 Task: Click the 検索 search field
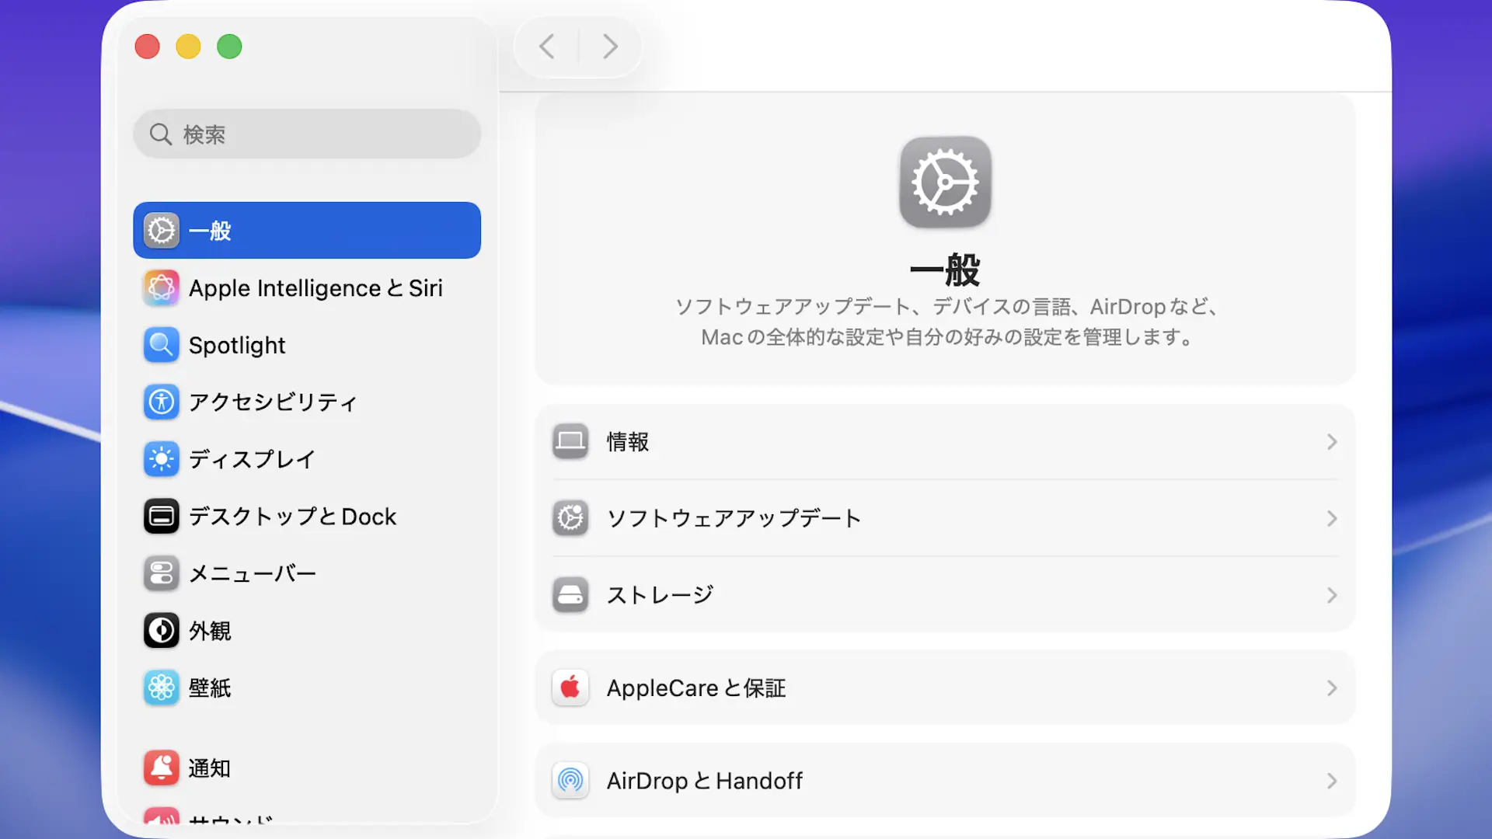pos(306,134)
